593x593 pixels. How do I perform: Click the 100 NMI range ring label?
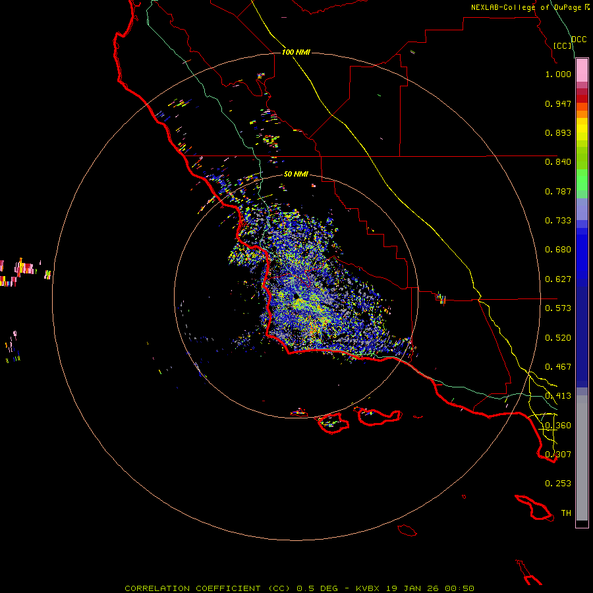[296, 52]
